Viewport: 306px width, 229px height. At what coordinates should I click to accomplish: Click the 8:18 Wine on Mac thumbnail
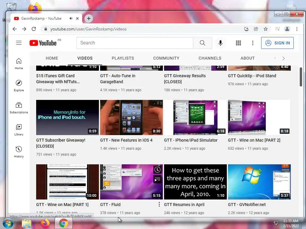coord(259,117)
